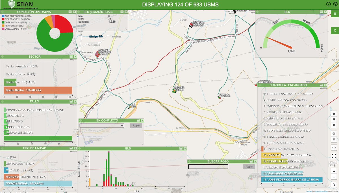Image resolution: width=339 pixels, height=193 pixels.
Task: Collapse the EN CONFLICTO panel
Action: pos(138,120)
